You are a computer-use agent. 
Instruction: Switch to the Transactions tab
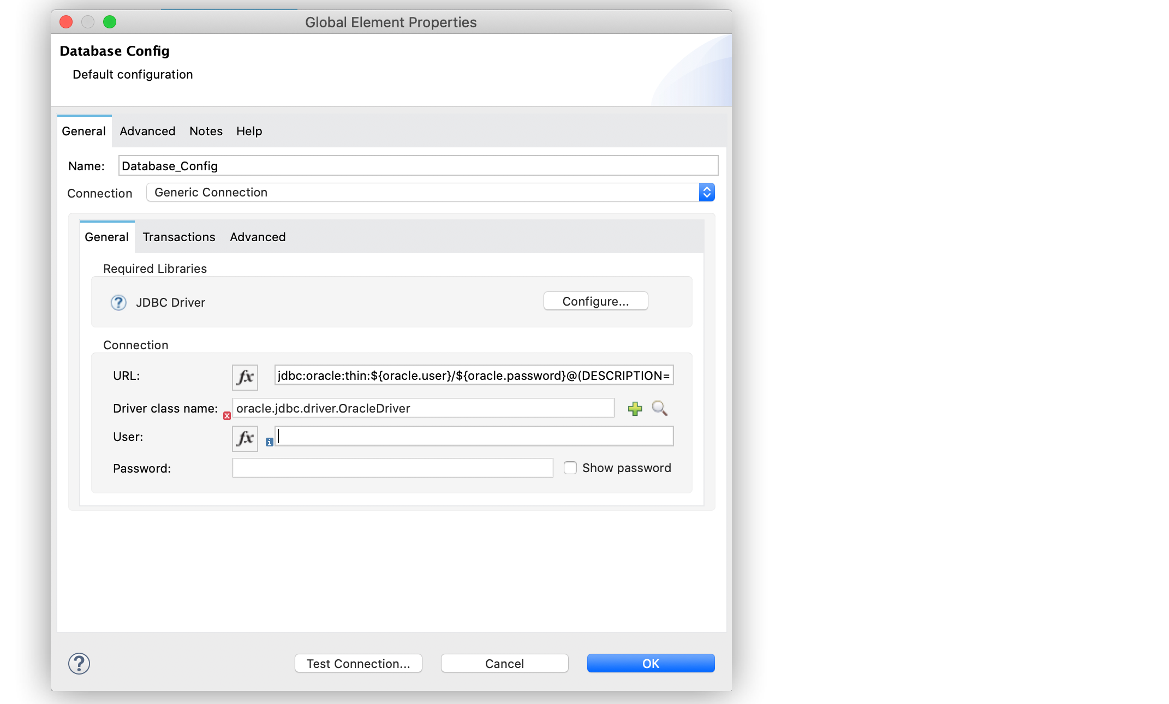tap(178, 236)
